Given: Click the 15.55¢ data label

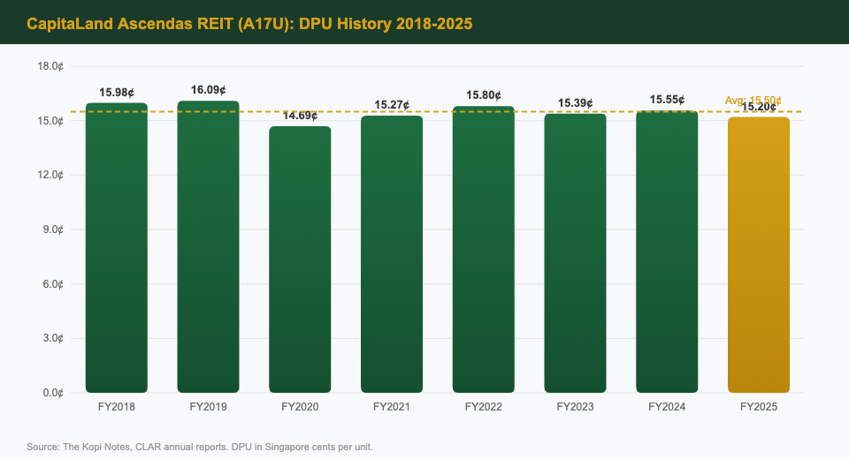Looking at the screenshot, I should click(x=667, y=100).
